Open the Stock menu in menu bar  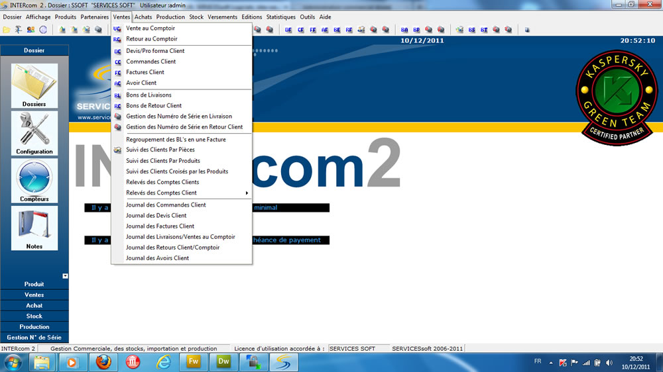pos(196,17)
